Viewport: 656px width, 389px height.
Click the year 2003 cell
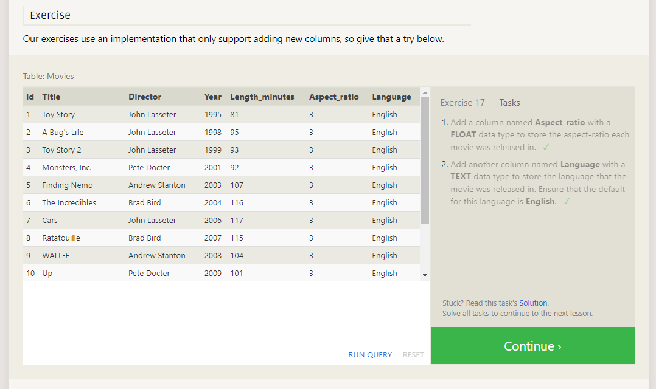pyautogui.click(x=213, y=185)
